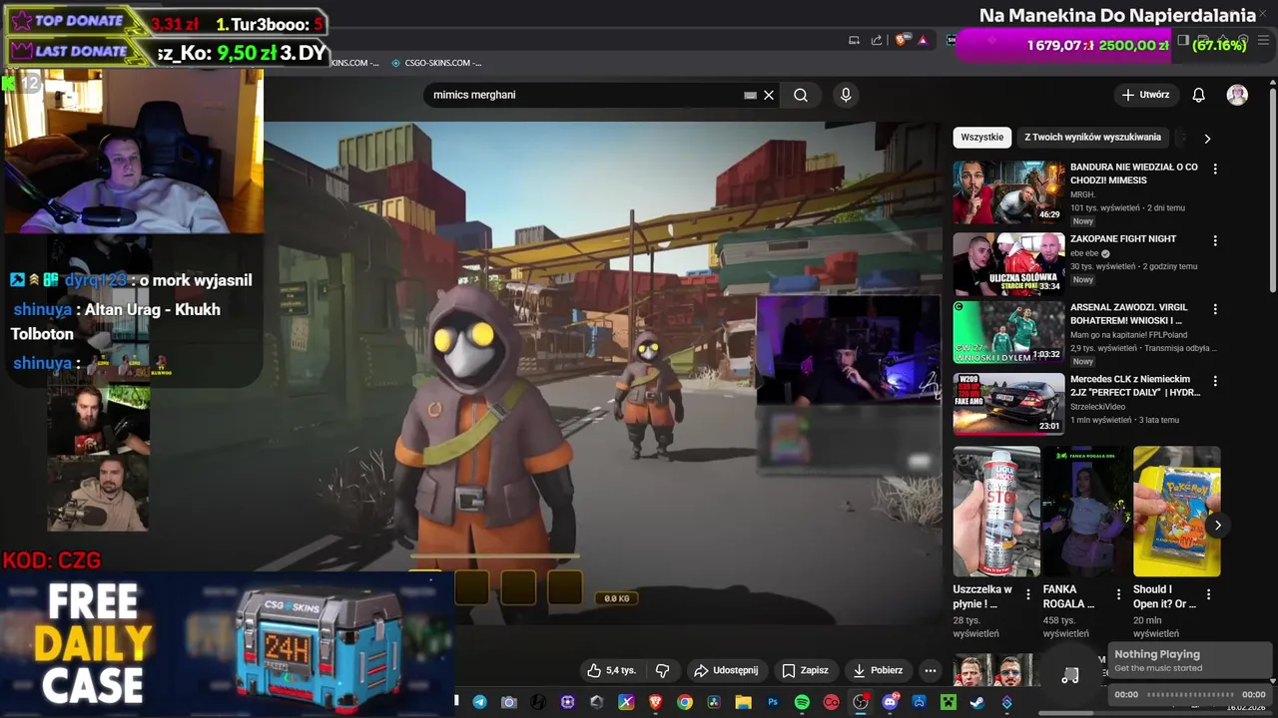Image resolution: width=1278 pixels, height=718 pixels.
Task: Switch to the CSGO-SKINS.COM browser tab
Action: tap(434, 63)
